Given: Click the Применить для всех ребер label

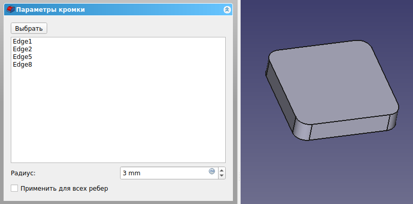Looking at the screenshot, I should click(64, 189).
